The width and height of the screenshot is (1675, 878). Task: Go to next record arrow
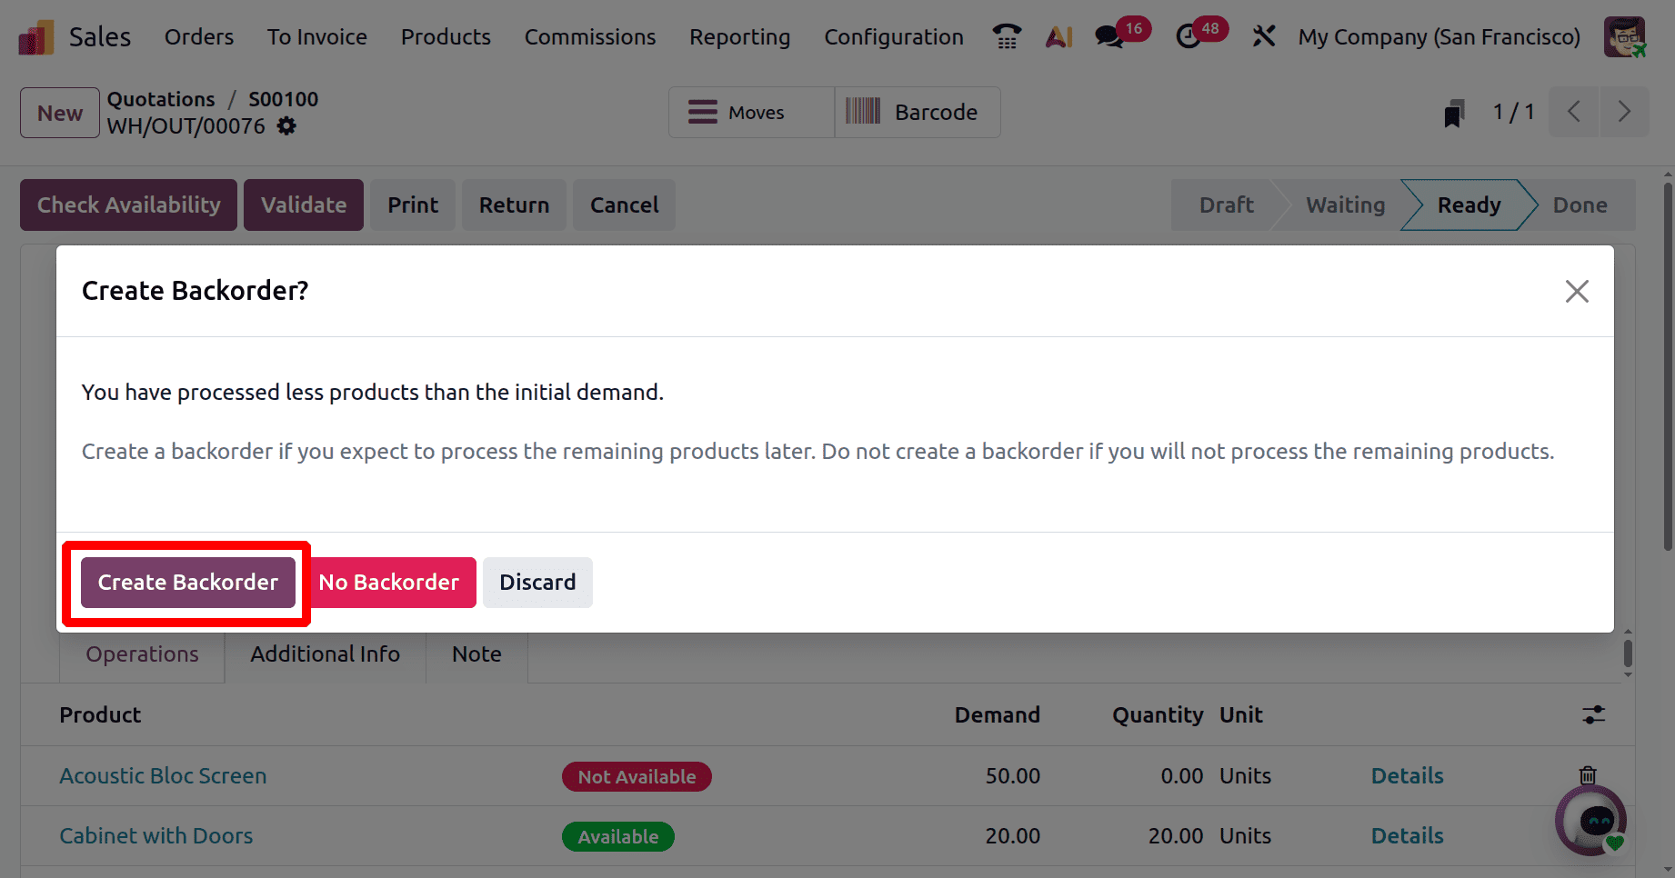(1624, 112)
